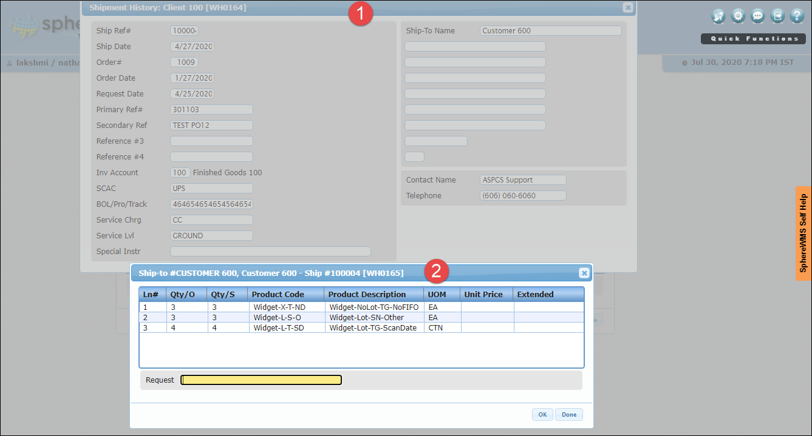Open the Settings gear icon
The image size is (812, 436).
738,15
